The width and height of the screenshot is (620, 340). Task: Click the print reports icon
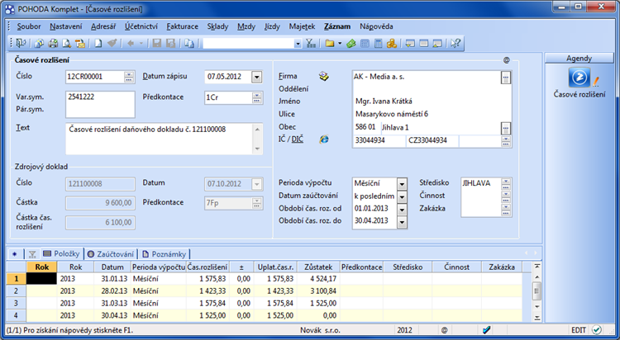pyautogui.click(x=39, y=44)
